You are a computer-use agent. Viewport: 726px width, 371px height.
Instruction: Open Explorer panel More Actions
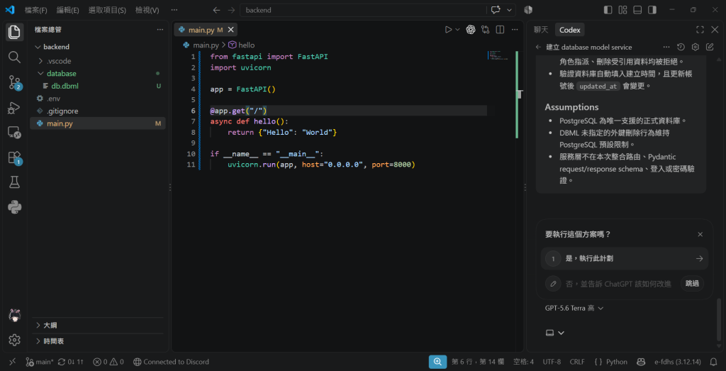pos(160,30)
